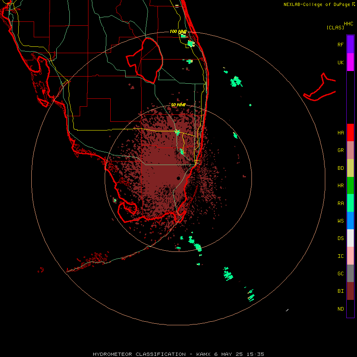Pick the dark green HR swatch
Screen dimensions: 357x357
(x=350, y=186)
